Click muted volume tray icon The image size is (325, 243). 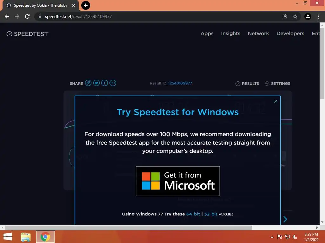pyautogui.click(x=295, y=237)
